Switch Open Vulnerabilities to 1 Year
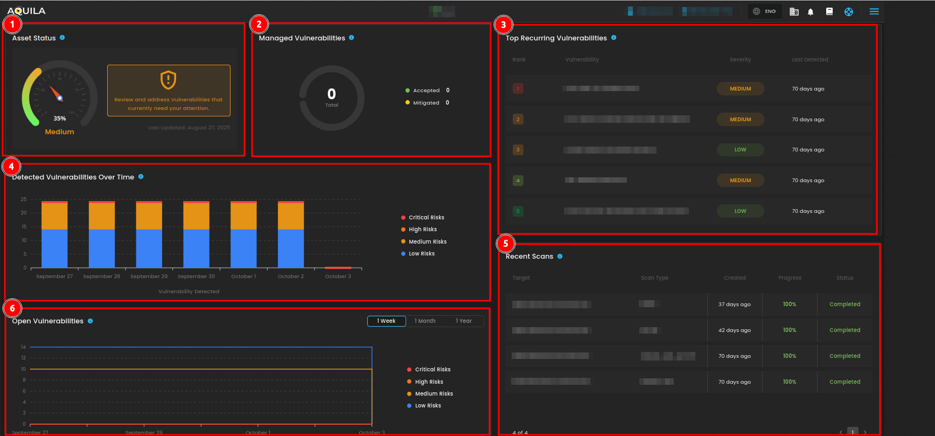935x436 pixels. [x=464, y=321]
